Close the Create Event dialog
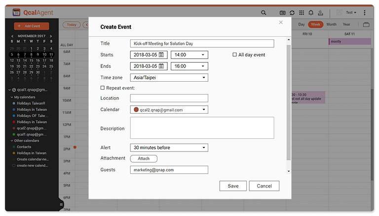 click(x=281, y=23)
